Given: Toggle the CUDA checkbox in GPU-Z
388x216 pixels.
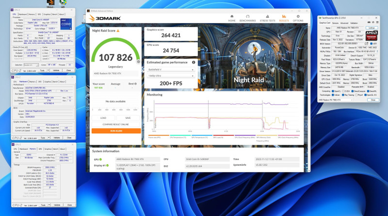Looking at the screenshot, I should (x=343, y=91).
